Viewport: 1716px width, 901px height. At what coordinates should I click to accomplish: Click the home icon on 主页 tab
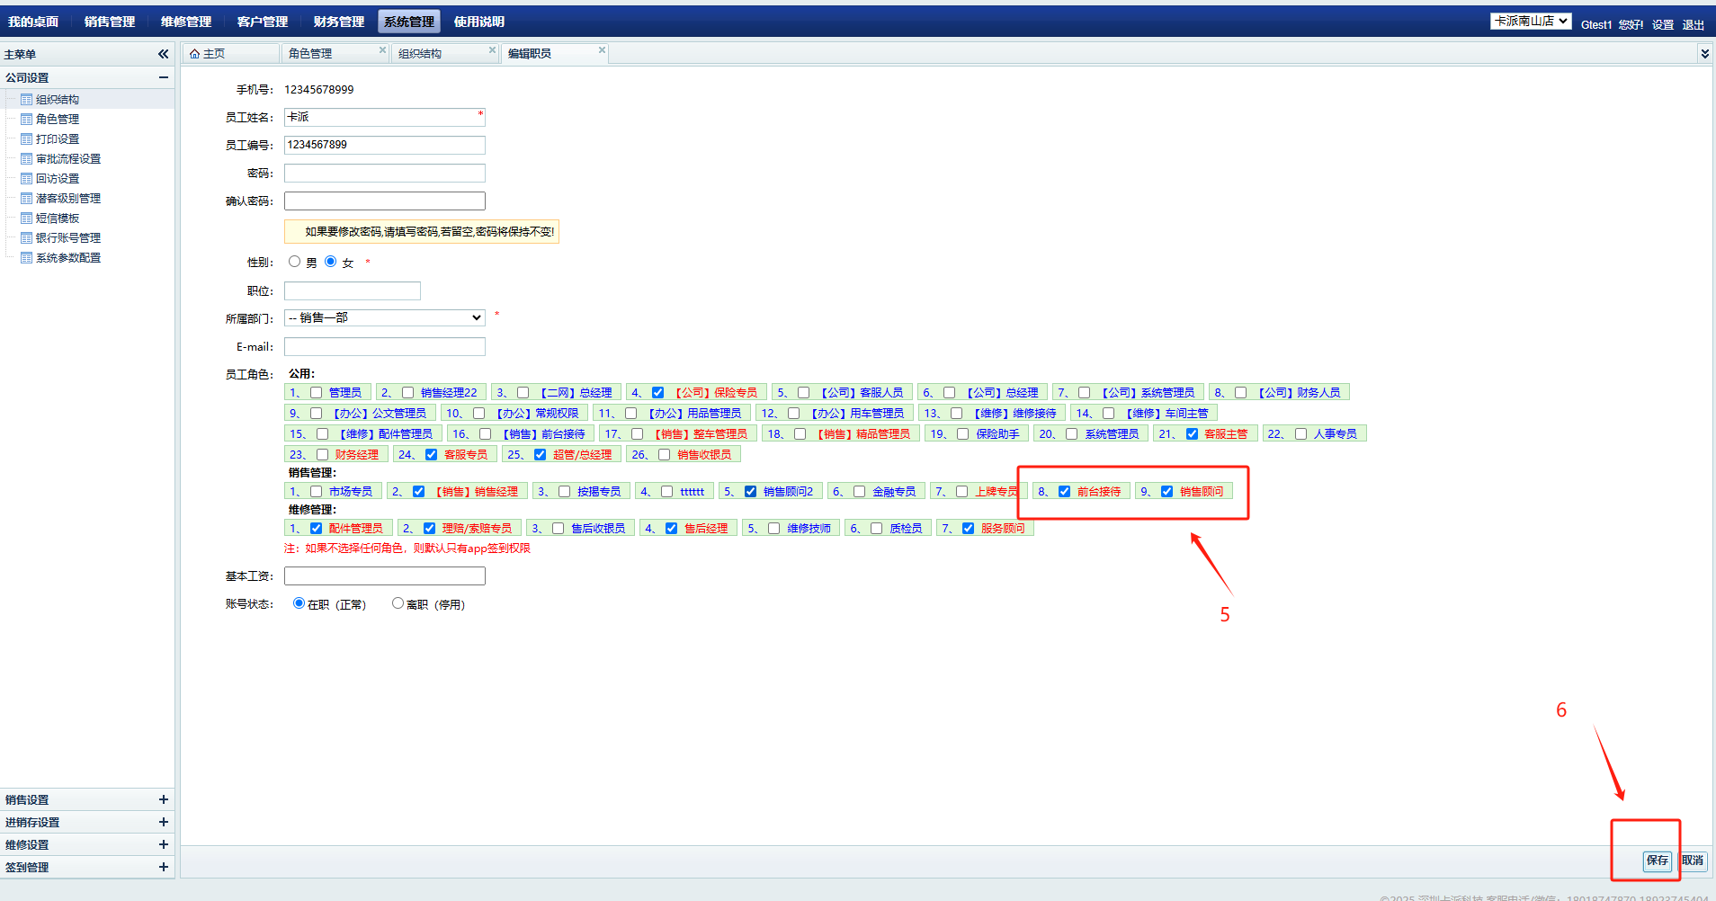pos(194,54)
